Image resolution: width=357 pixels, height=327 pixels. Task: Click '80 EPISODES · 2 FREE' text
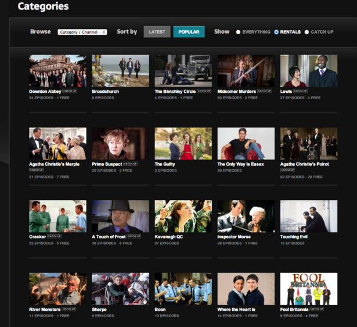tap(237, 98)
